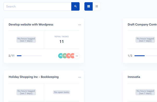Open the Innovatia project

pos(134,77)
